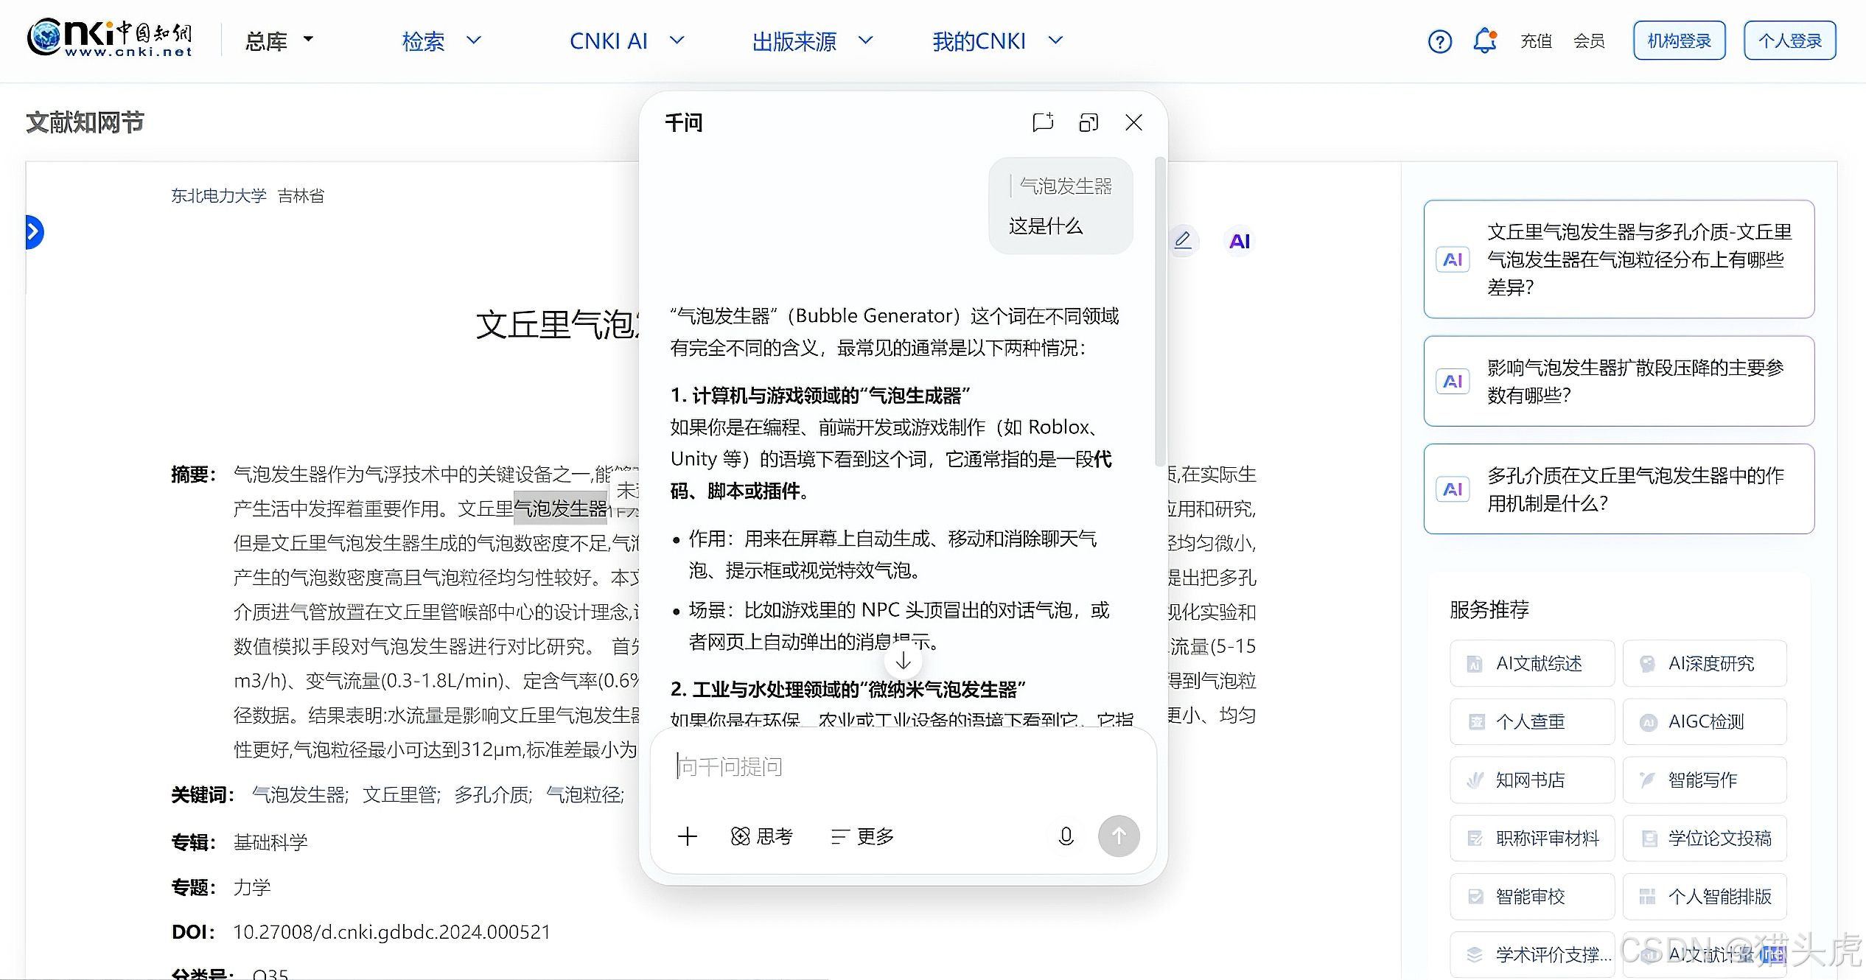Click the 个人登录 button
1866x980 pixels.
(1789, 41)
